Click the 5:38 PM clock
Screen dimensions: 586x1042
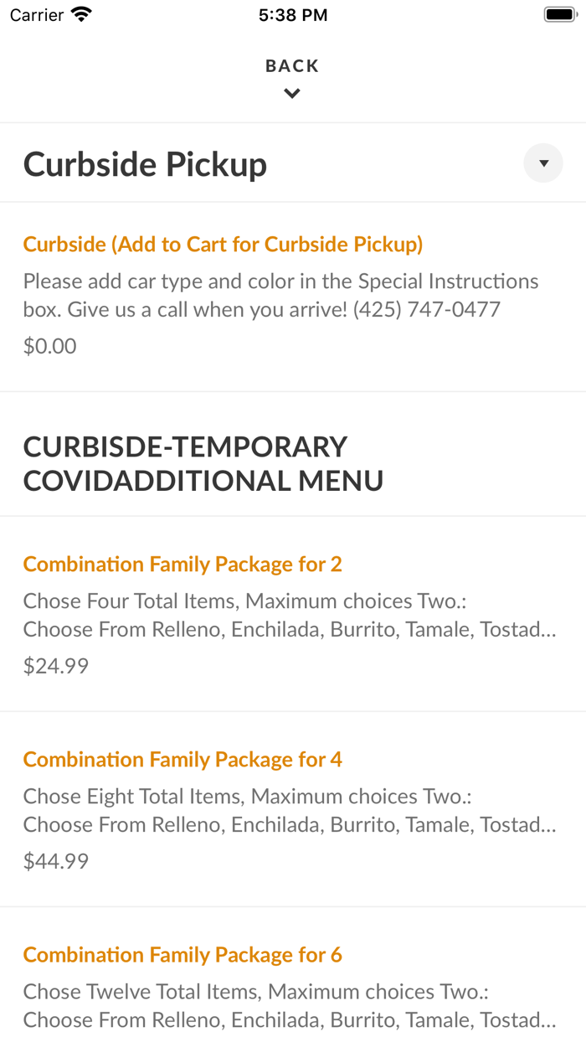coord(292,15)
